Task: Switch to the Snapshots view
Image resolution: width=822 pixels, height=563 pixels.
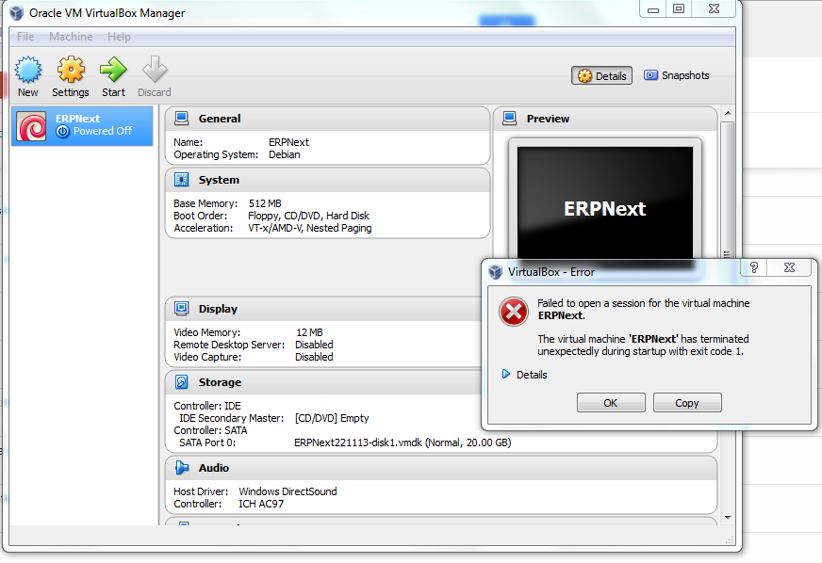Action: point(677,75)
